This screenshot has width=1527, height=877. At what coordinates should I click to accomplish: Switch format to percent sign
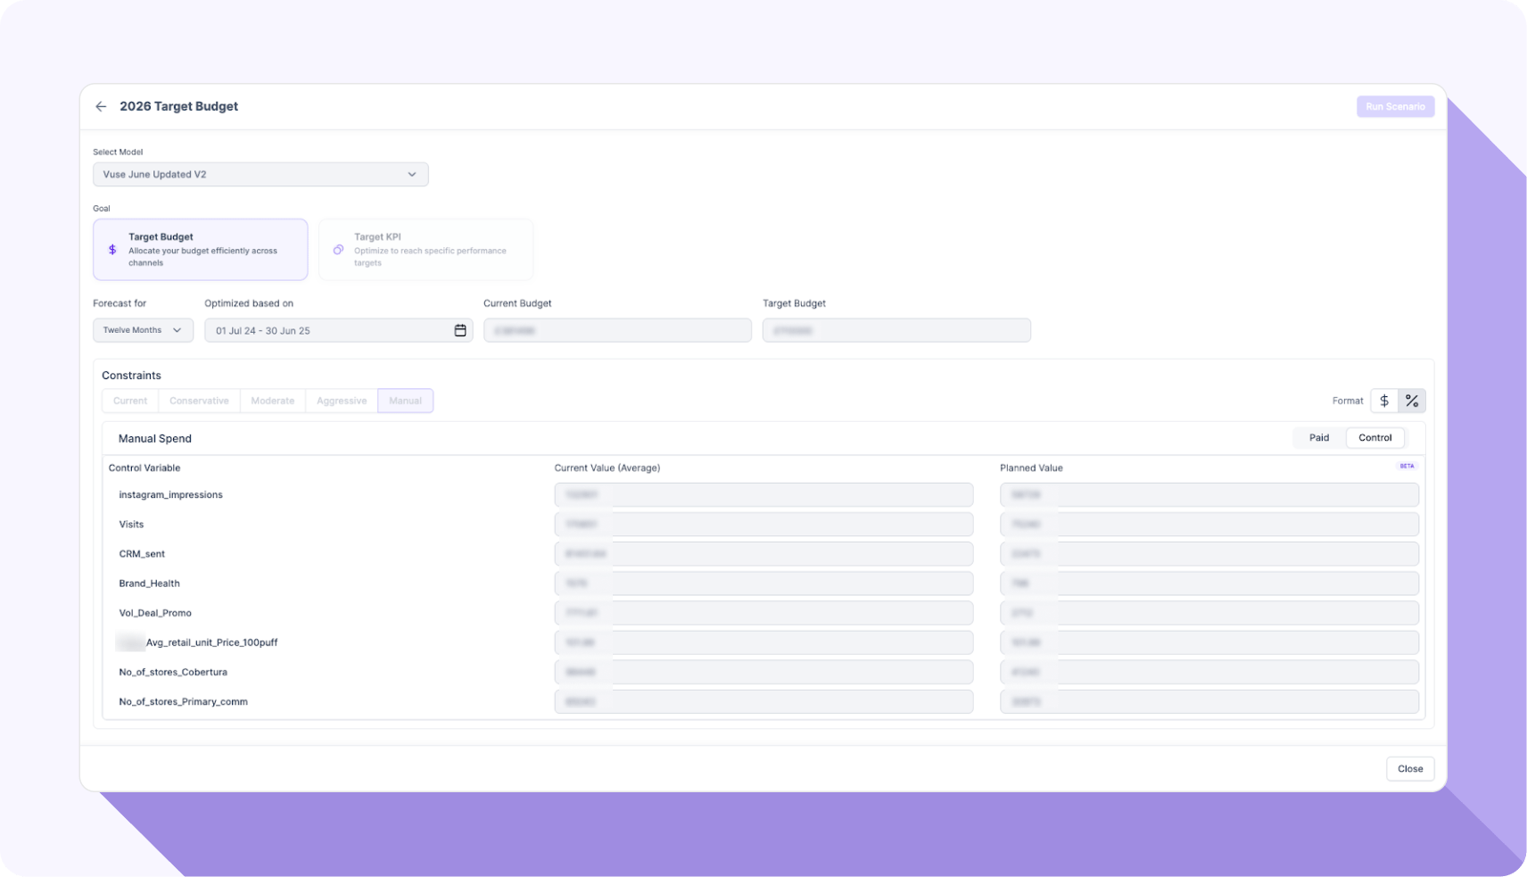pyautogui.click(x=1412, y=401)
